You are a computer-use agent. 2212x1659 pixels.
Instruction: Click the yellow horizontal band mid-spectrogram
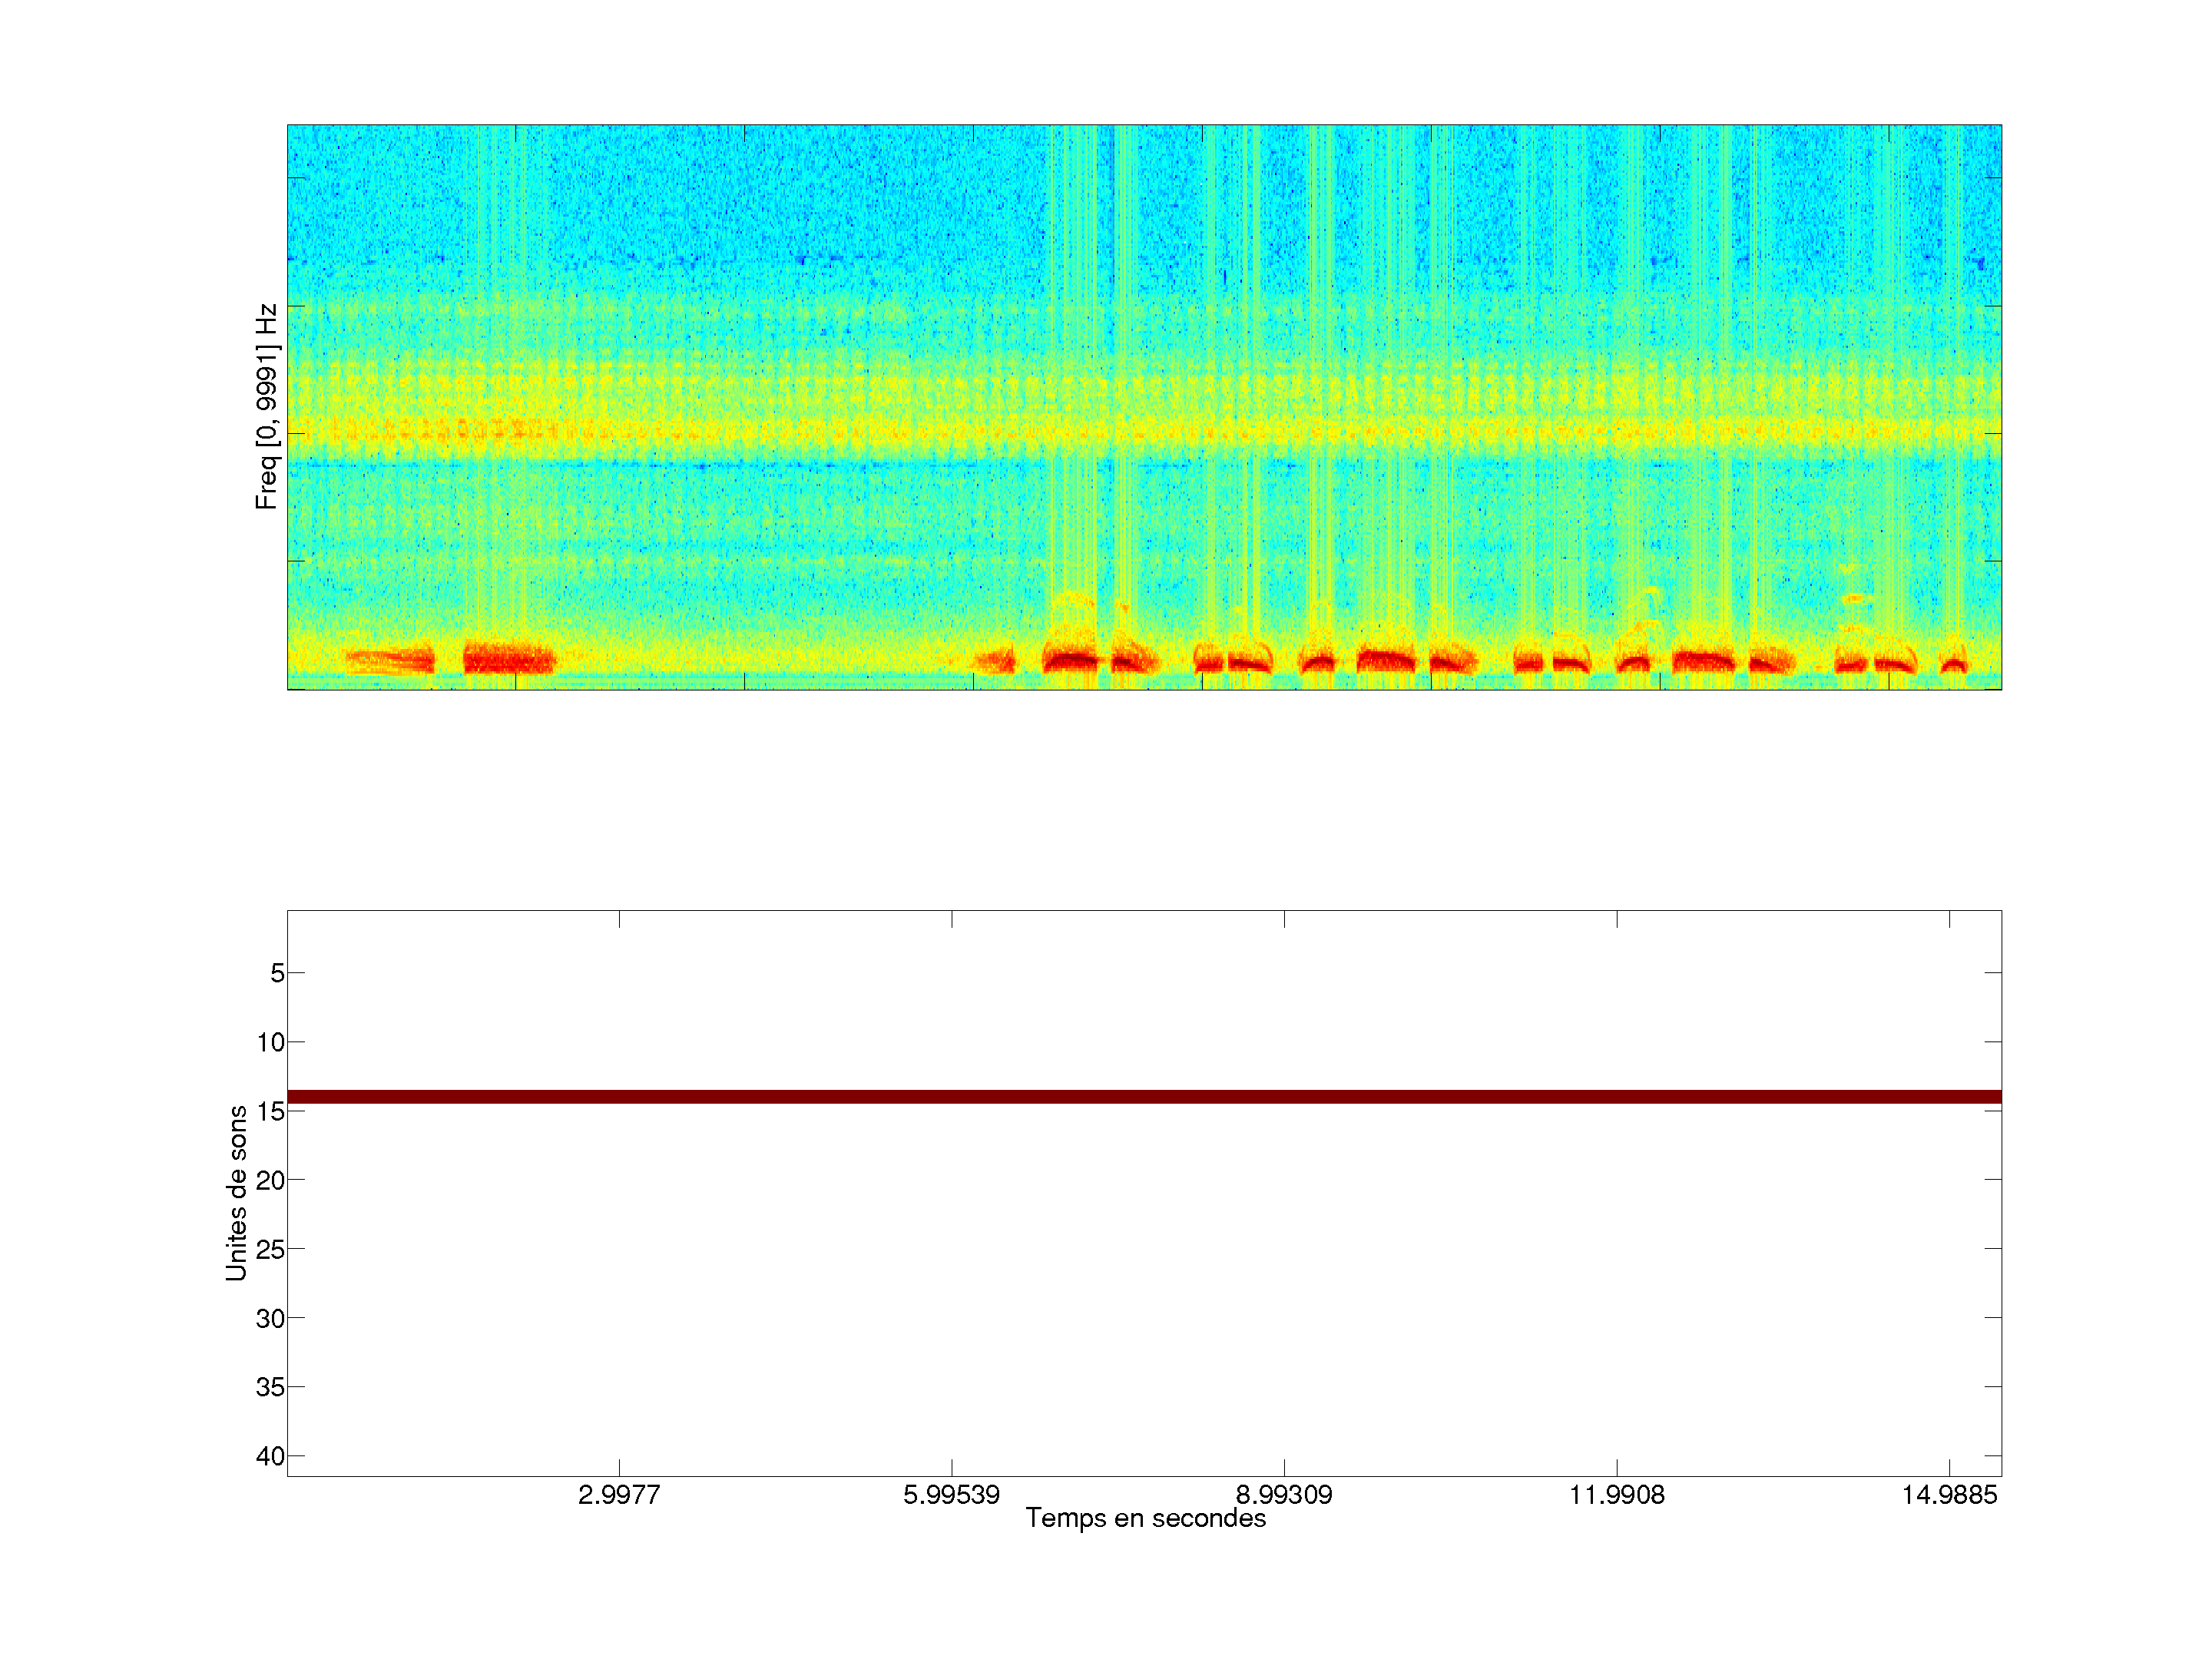point(1144,432)
